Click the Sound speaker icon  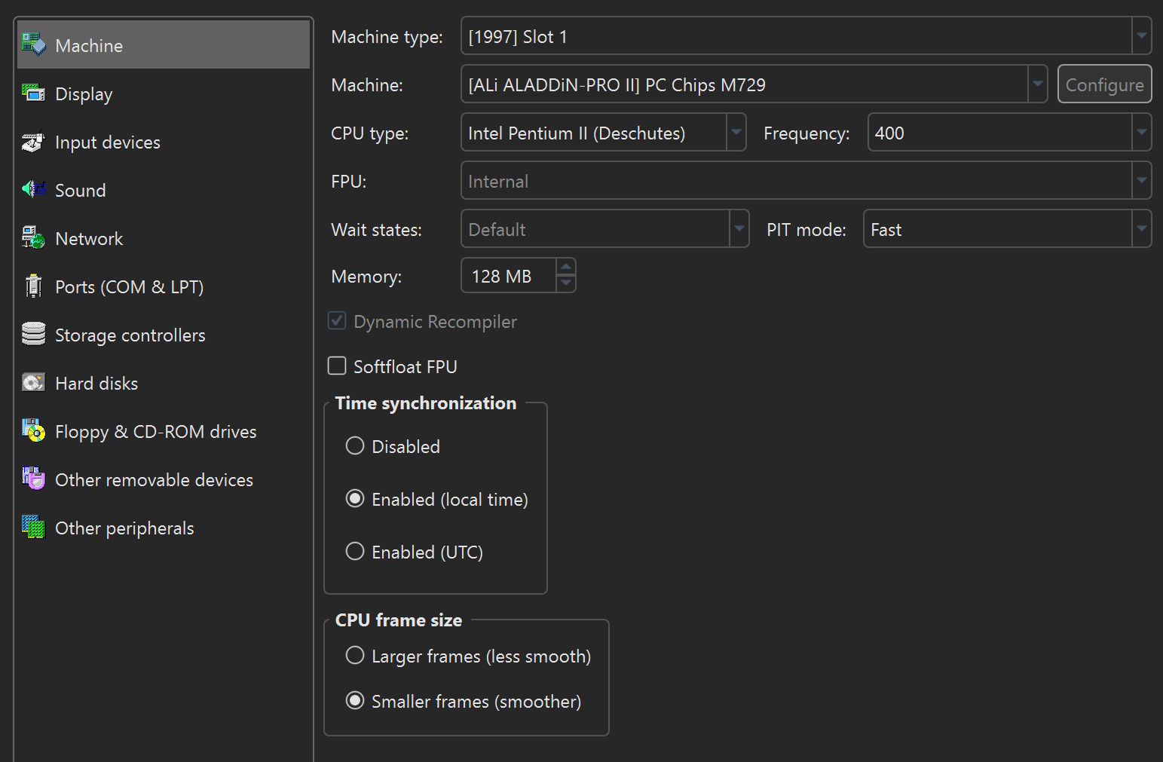coord(34,190)
